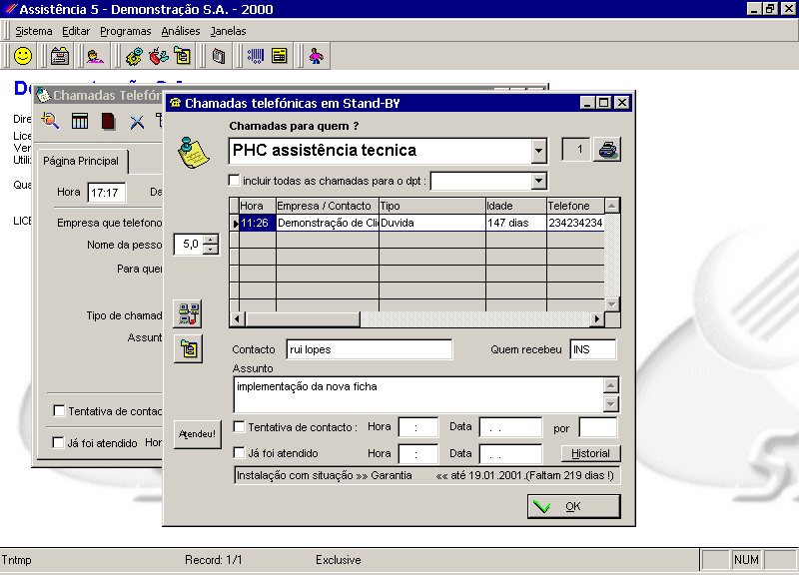This screenshot has width=799, height=575.
Task: Open the dpt department dropdown
Action: [538, 181]
